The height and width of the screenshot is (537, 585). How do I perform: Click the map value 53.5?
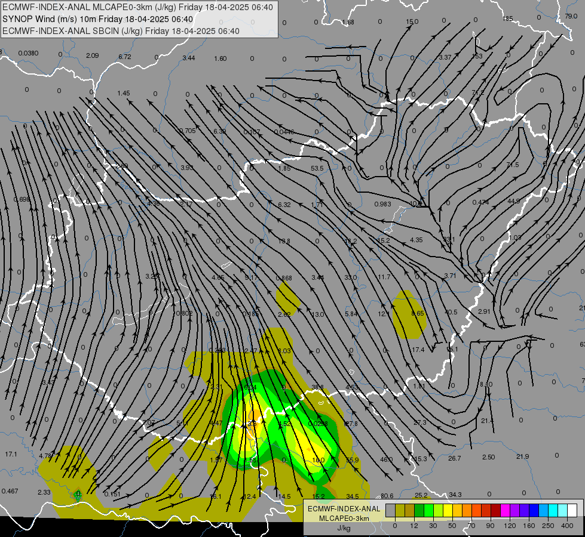317,168
